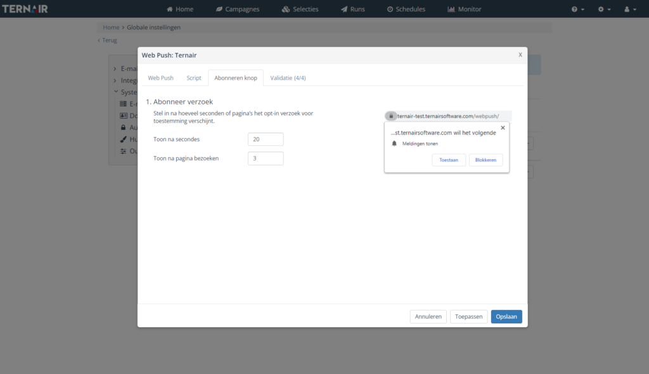Close the notification preview popup
This screenshot has width=649, height=374.
[x=503, y=127]
